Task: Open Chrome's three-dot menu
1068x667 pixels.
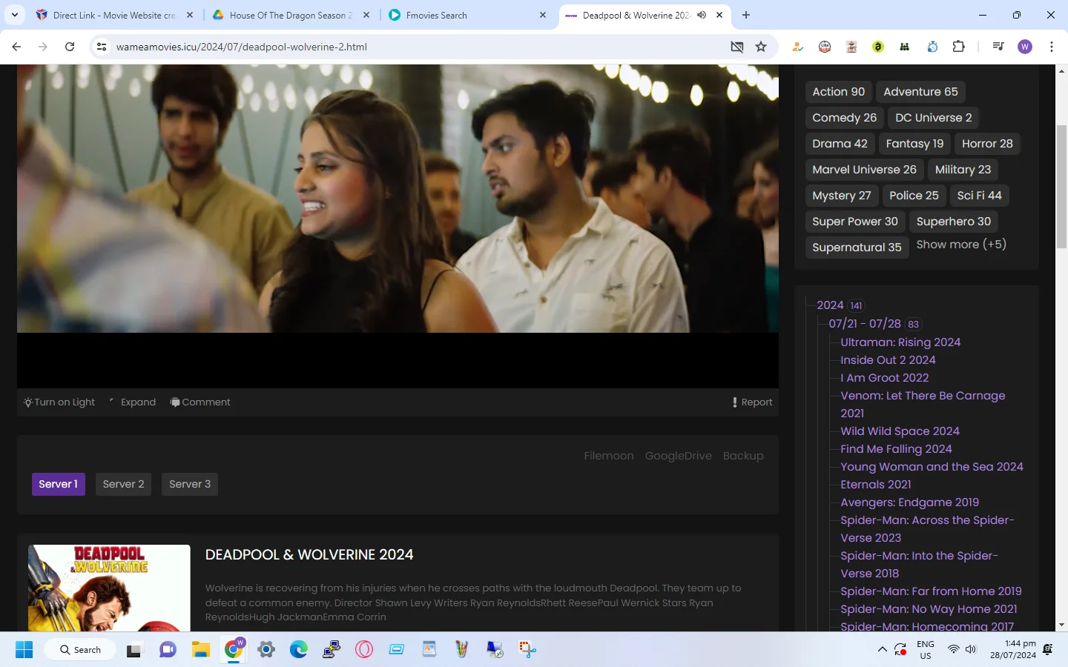Action: click(1052, 47)
